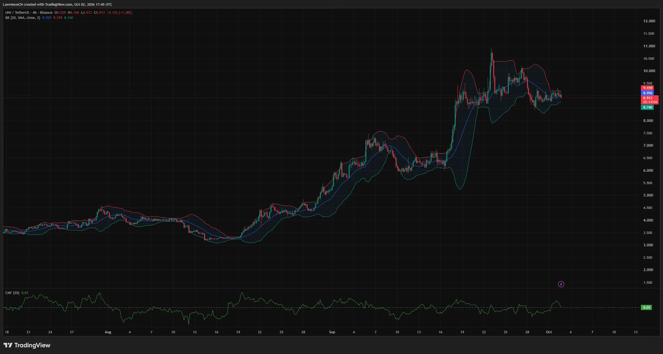Click the 6.000 price axis label
The width and height of the screenshot is (663, 354).
click(x=648, y=170)
